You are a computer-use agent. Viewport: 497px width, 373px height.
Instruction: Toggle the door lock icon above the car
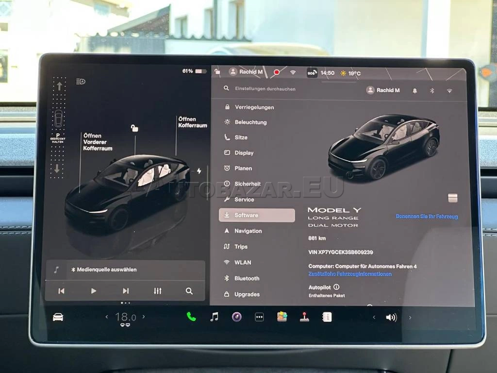[x=134, y=128]
